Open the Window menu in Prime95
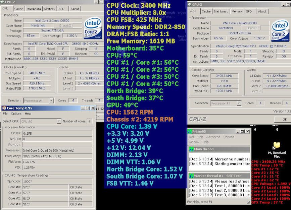Viewport: 291px width, 210px height. (x=194, y=142)
